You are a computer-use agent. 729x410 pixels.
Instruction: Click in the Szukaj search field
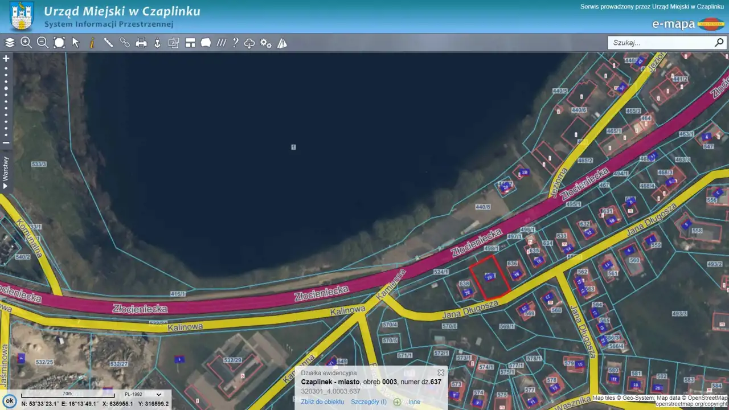[x=661, y=43]
